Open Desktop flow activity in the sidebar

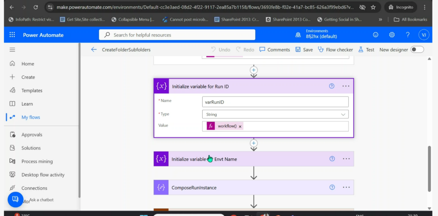pyautogui.click(x=43, y=175)
